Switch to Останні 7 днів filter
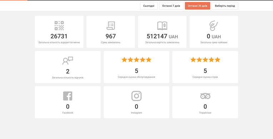 tap(171, 6)
